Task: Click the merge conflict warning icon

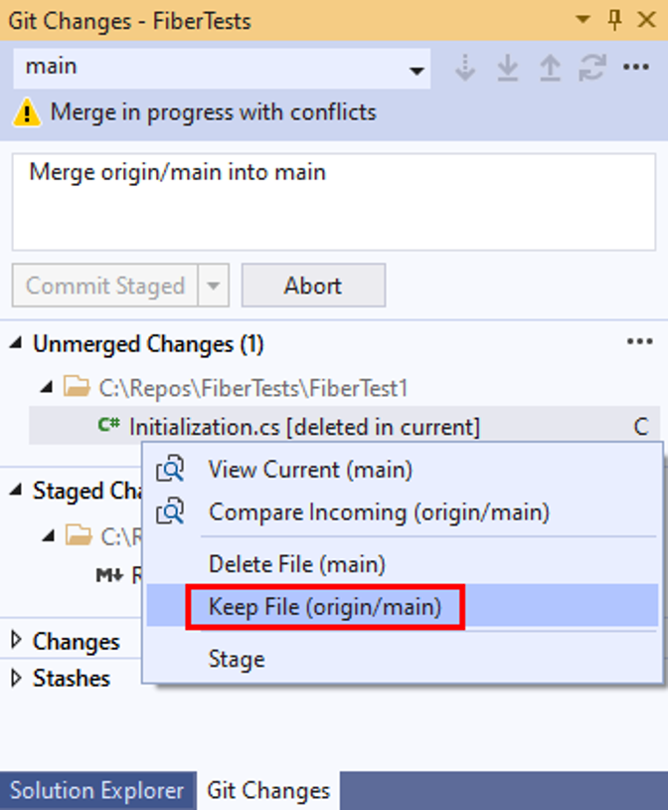Action: (27, 112)
